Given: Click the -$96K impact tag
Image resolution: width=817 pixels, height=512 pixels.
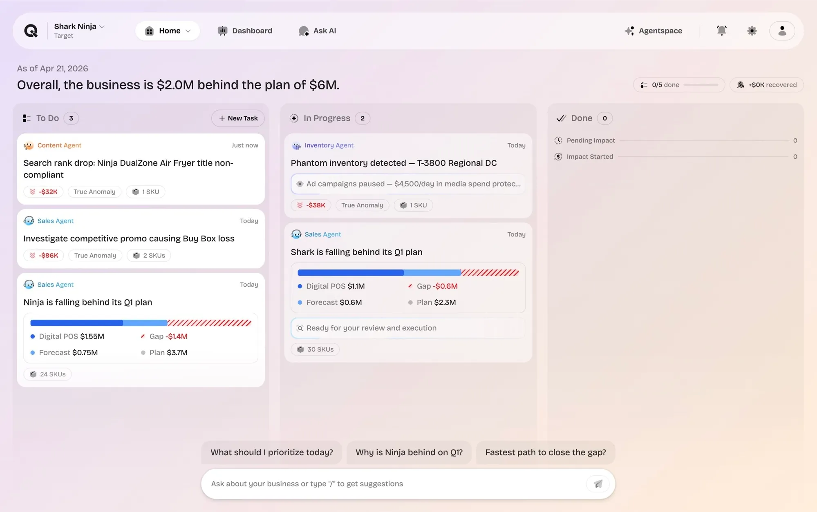Looking at the screenshot, I should [x=44, y=256].
